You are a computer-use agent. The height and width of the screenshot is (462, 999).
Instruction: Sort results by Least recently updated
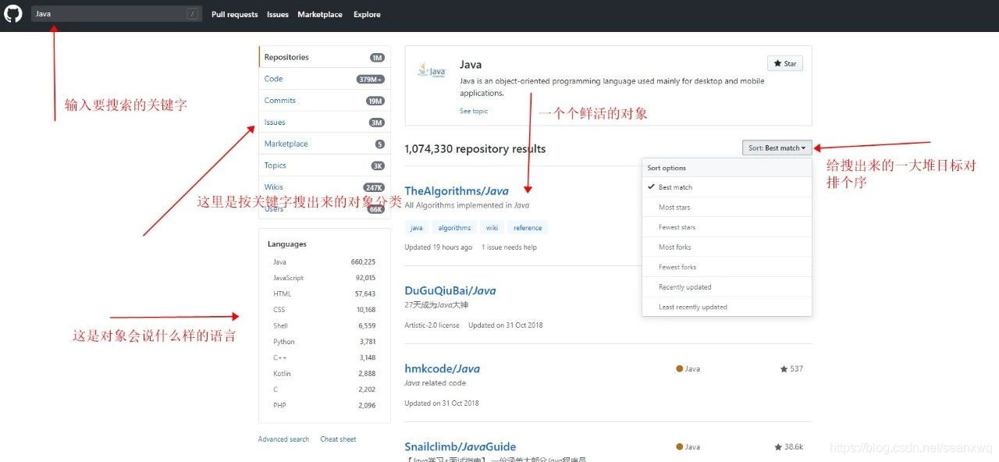(727, 307)
